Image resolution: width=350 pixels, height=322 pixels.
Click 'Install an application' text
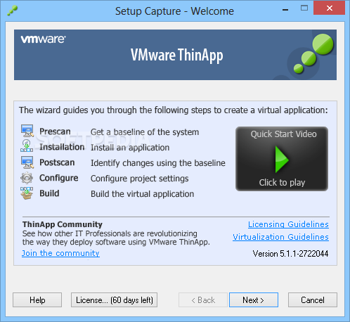[130, 148]
